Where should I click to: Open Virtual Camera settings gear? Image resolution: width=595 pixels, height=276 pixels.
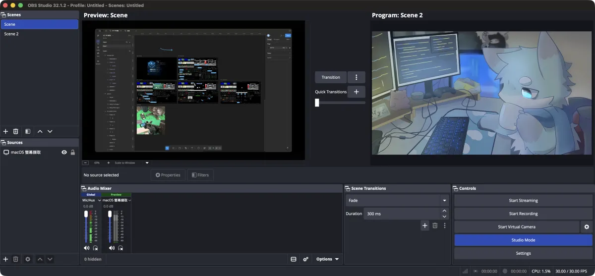(x=587, y=227)
